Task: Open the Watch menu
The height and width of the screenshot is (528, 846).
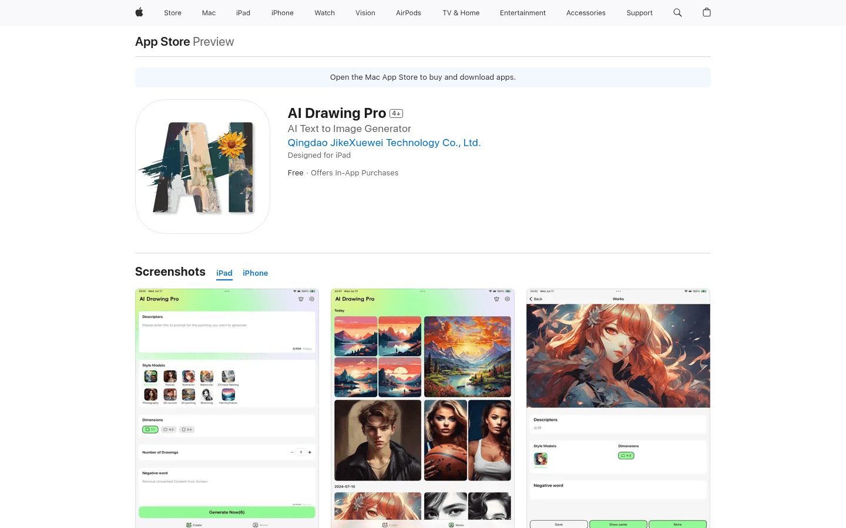Action: tap(324, 13)
